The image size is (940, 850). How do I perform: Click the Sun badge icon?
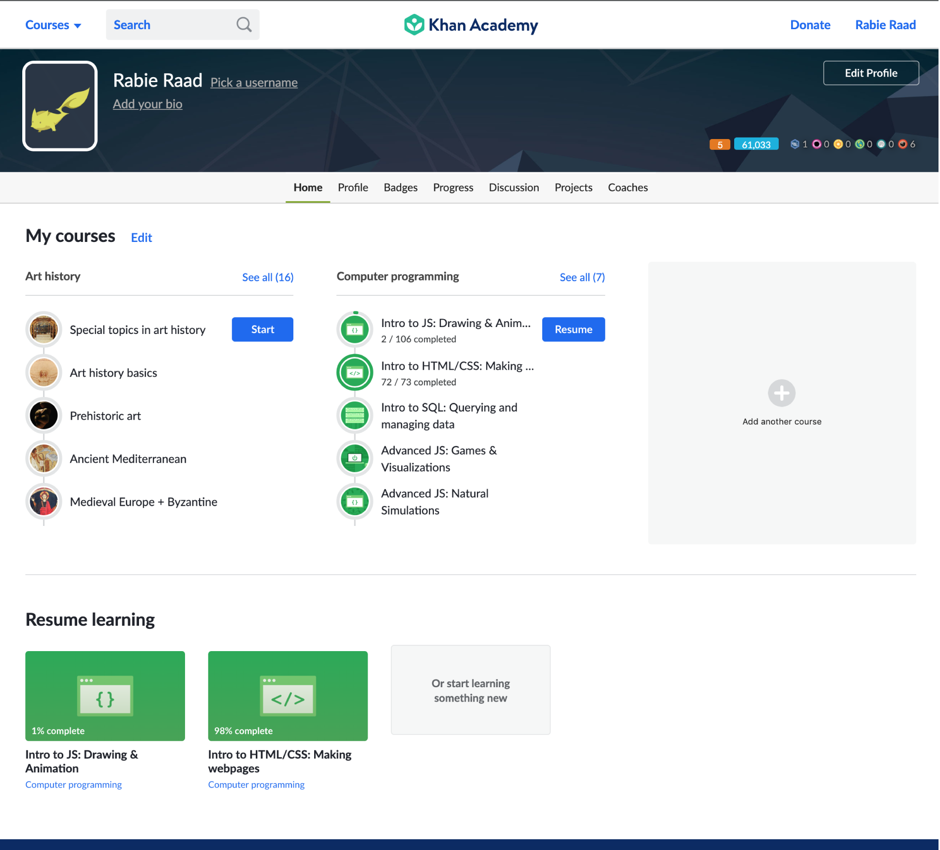[838, 144]
